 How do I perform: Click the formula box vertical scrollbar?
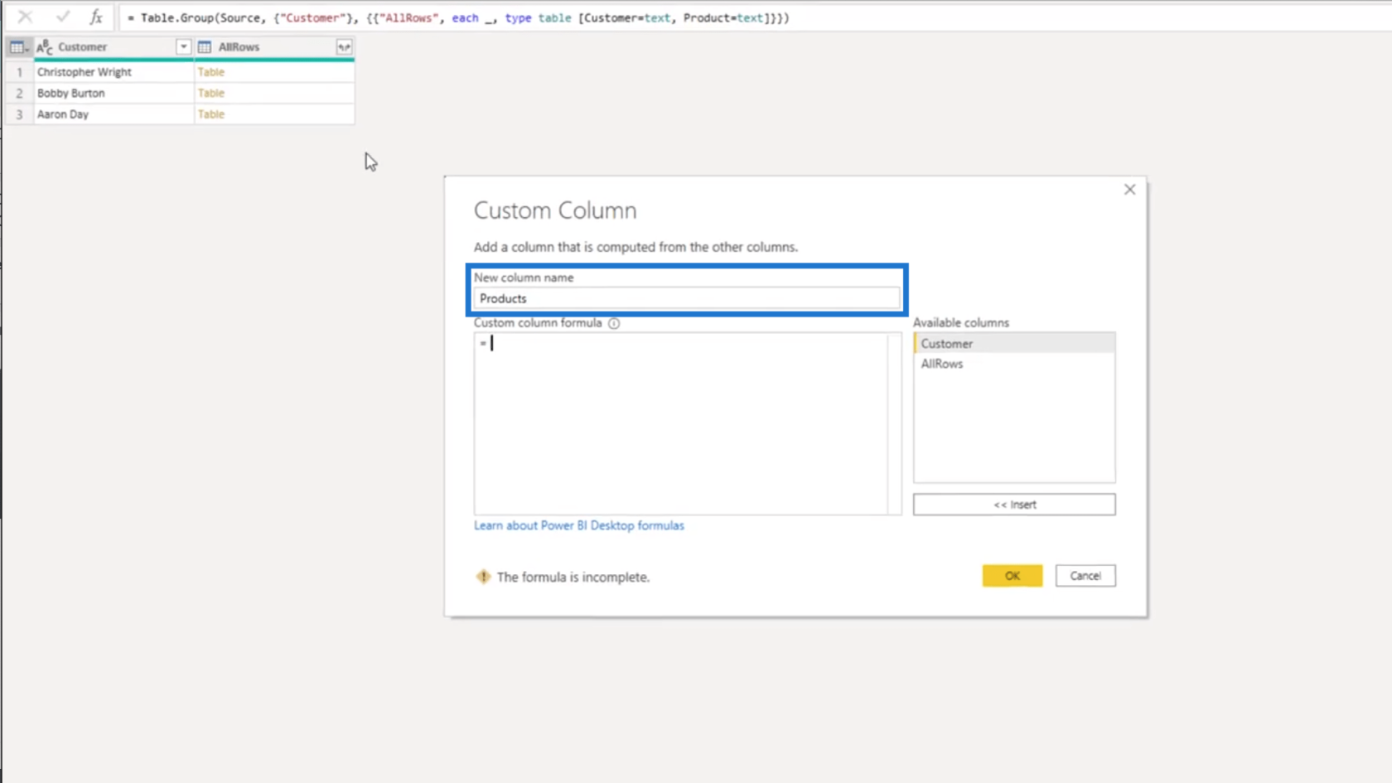tap(894, 423)
